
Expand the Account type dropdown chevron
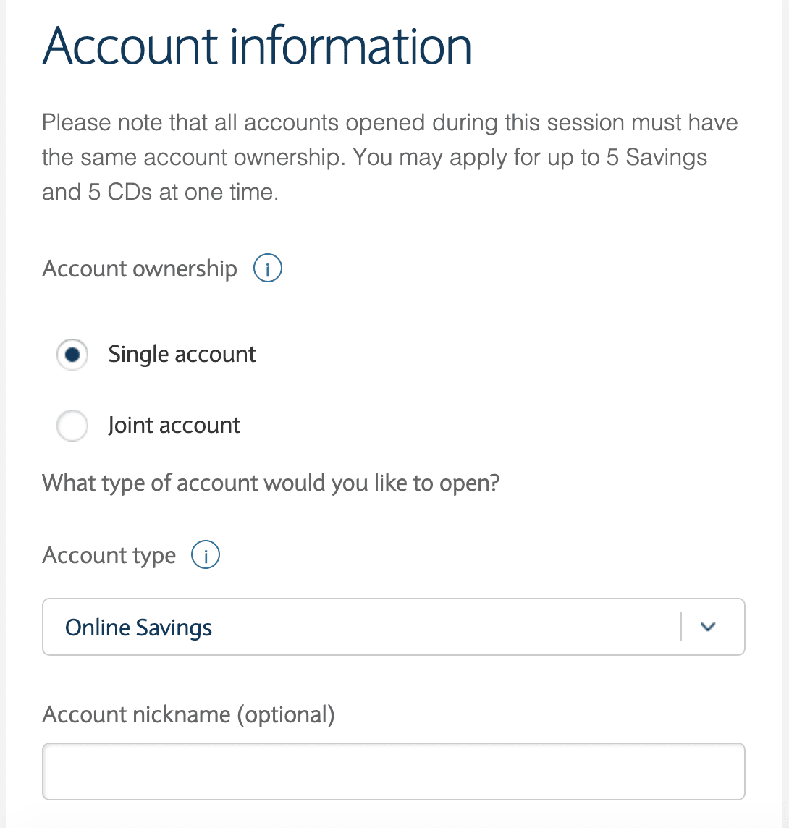tap(708, 627)
